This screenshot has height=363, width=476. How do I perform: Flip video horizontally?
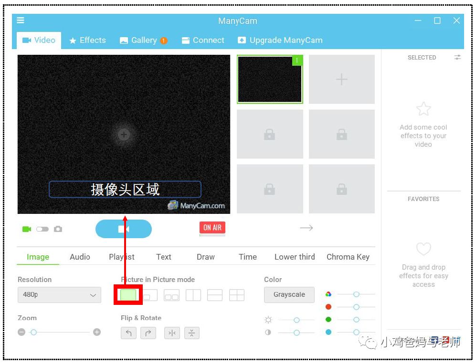click(x=172, y=333)
